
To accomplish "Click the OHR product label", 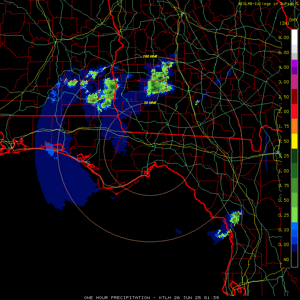I will pyautogui.click(x=293, y=20).
